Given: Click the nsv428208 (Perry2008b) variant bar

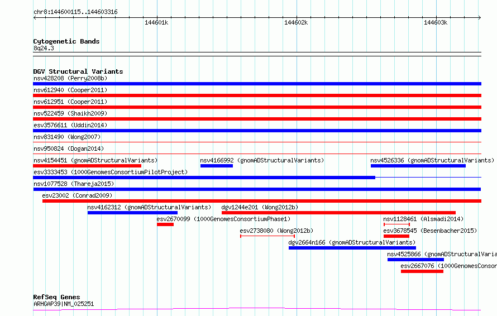Looking at the screenshot, I should pos(257,84).
